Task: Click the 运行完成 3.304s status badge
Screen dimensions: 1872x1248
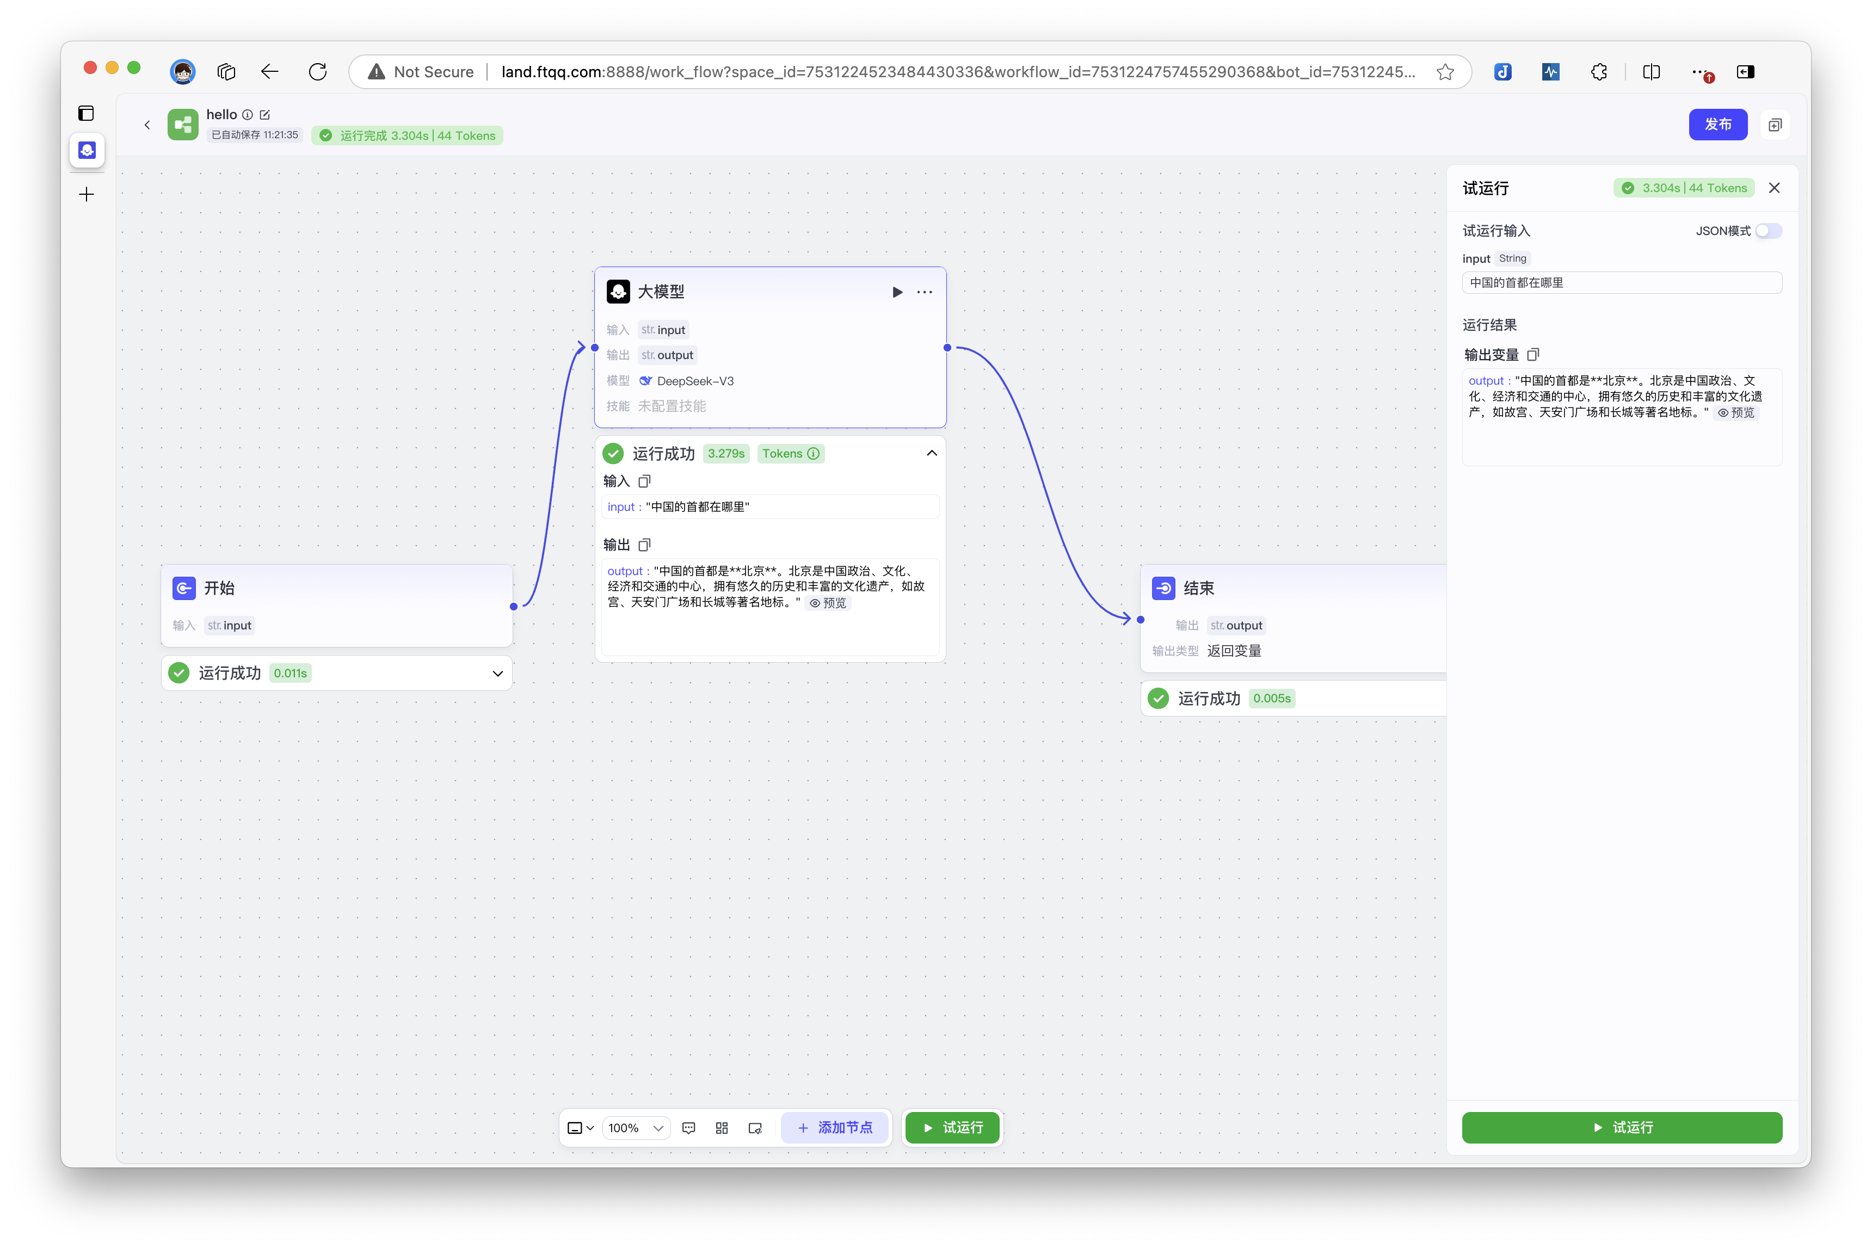Action: coord(407,135)
